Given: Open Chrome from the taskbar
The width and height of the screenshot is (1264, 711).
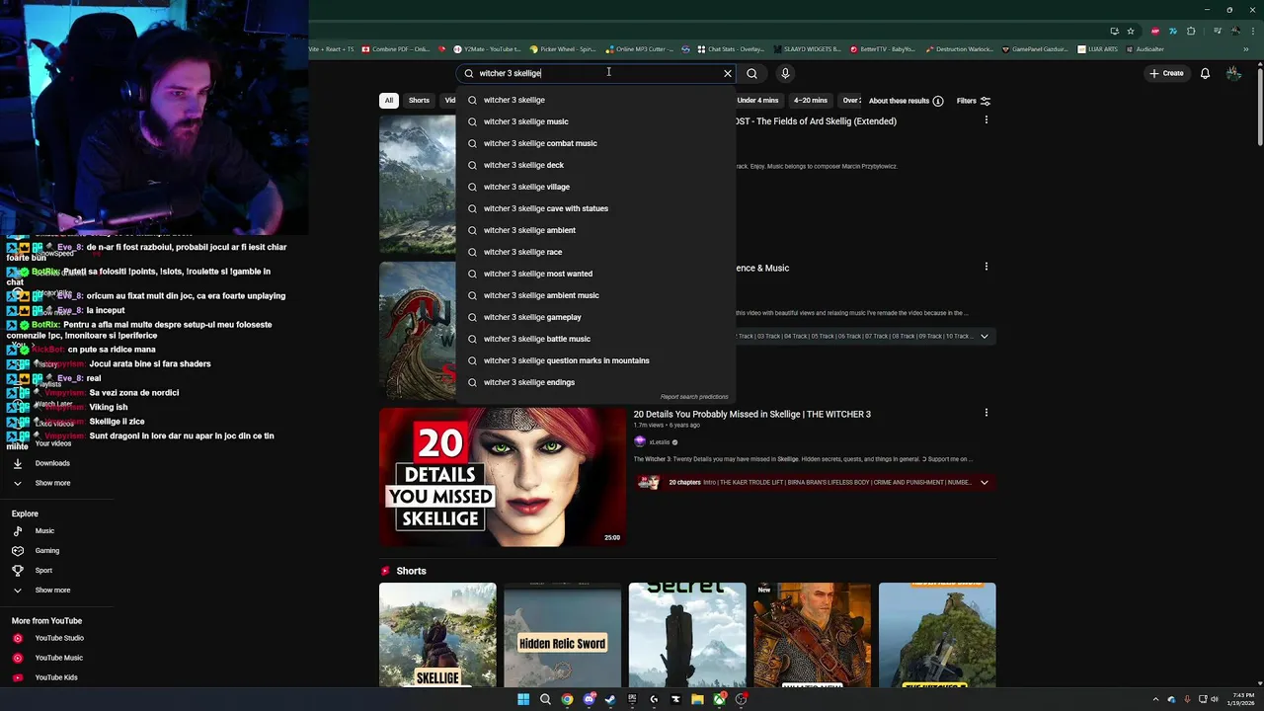Looking at the screenshot, I should (x=567, y=699).
